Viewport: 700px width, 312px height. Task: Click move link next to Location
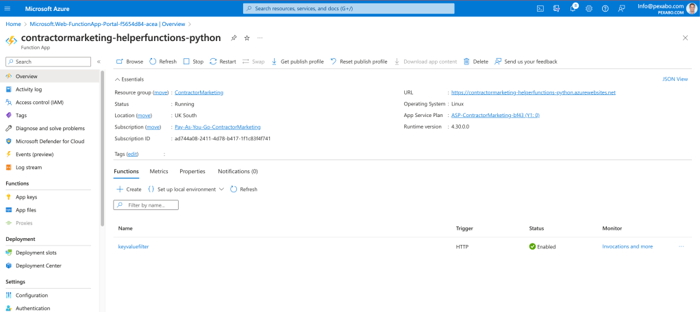point(144,116)
